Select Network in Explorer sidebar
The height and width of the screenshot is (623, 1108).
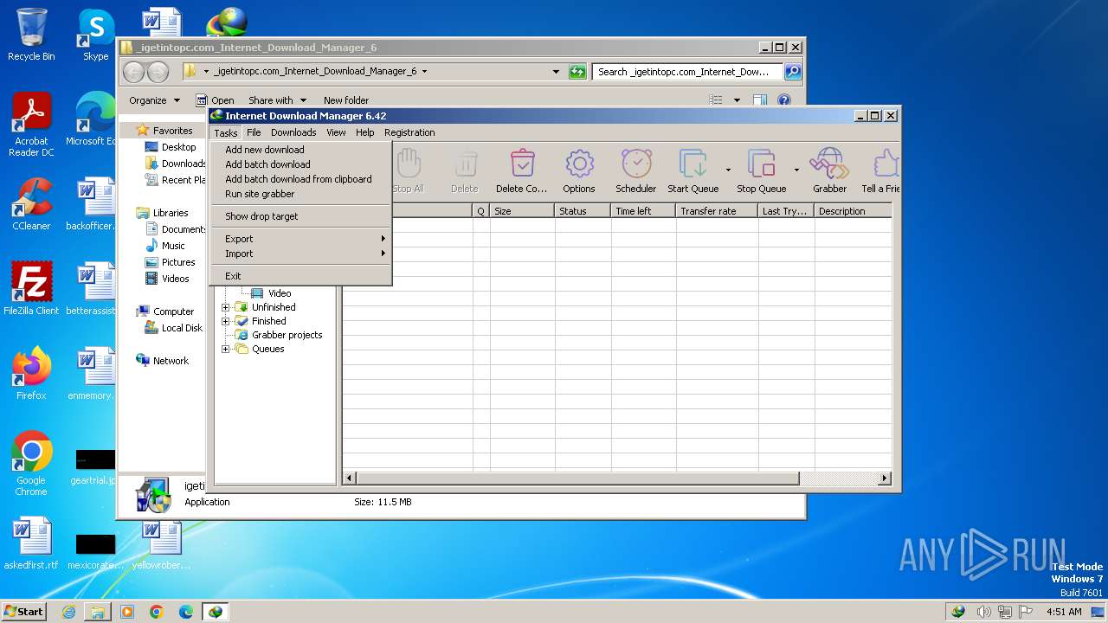coord(162,361)
